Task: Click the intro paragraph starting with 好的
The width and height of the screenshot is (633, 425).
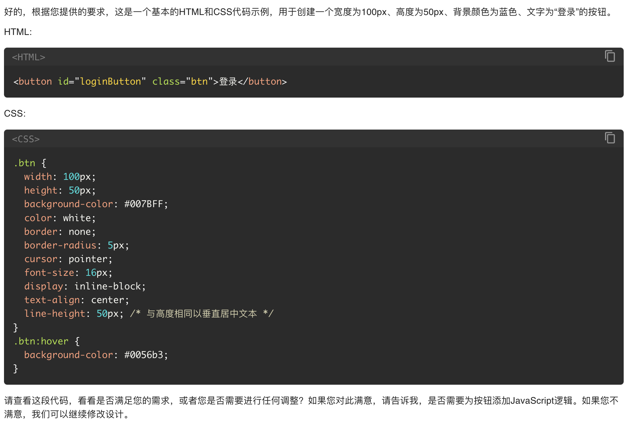Action: tap(309, 12)
